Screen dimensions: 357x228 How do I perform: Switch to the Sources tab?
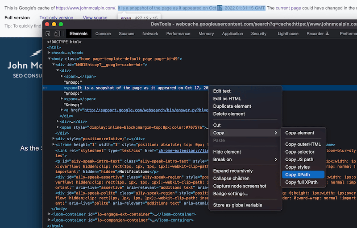126,33
